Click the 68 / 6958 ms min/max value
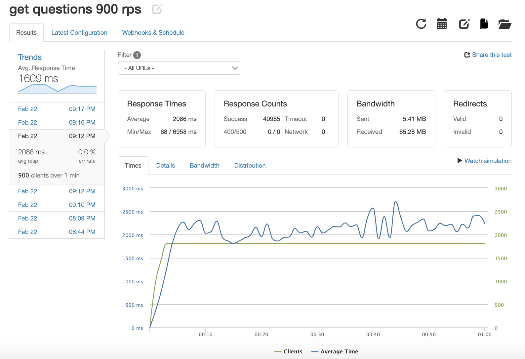The height and width of the screenshot is (359, 525). click(179, 132)
